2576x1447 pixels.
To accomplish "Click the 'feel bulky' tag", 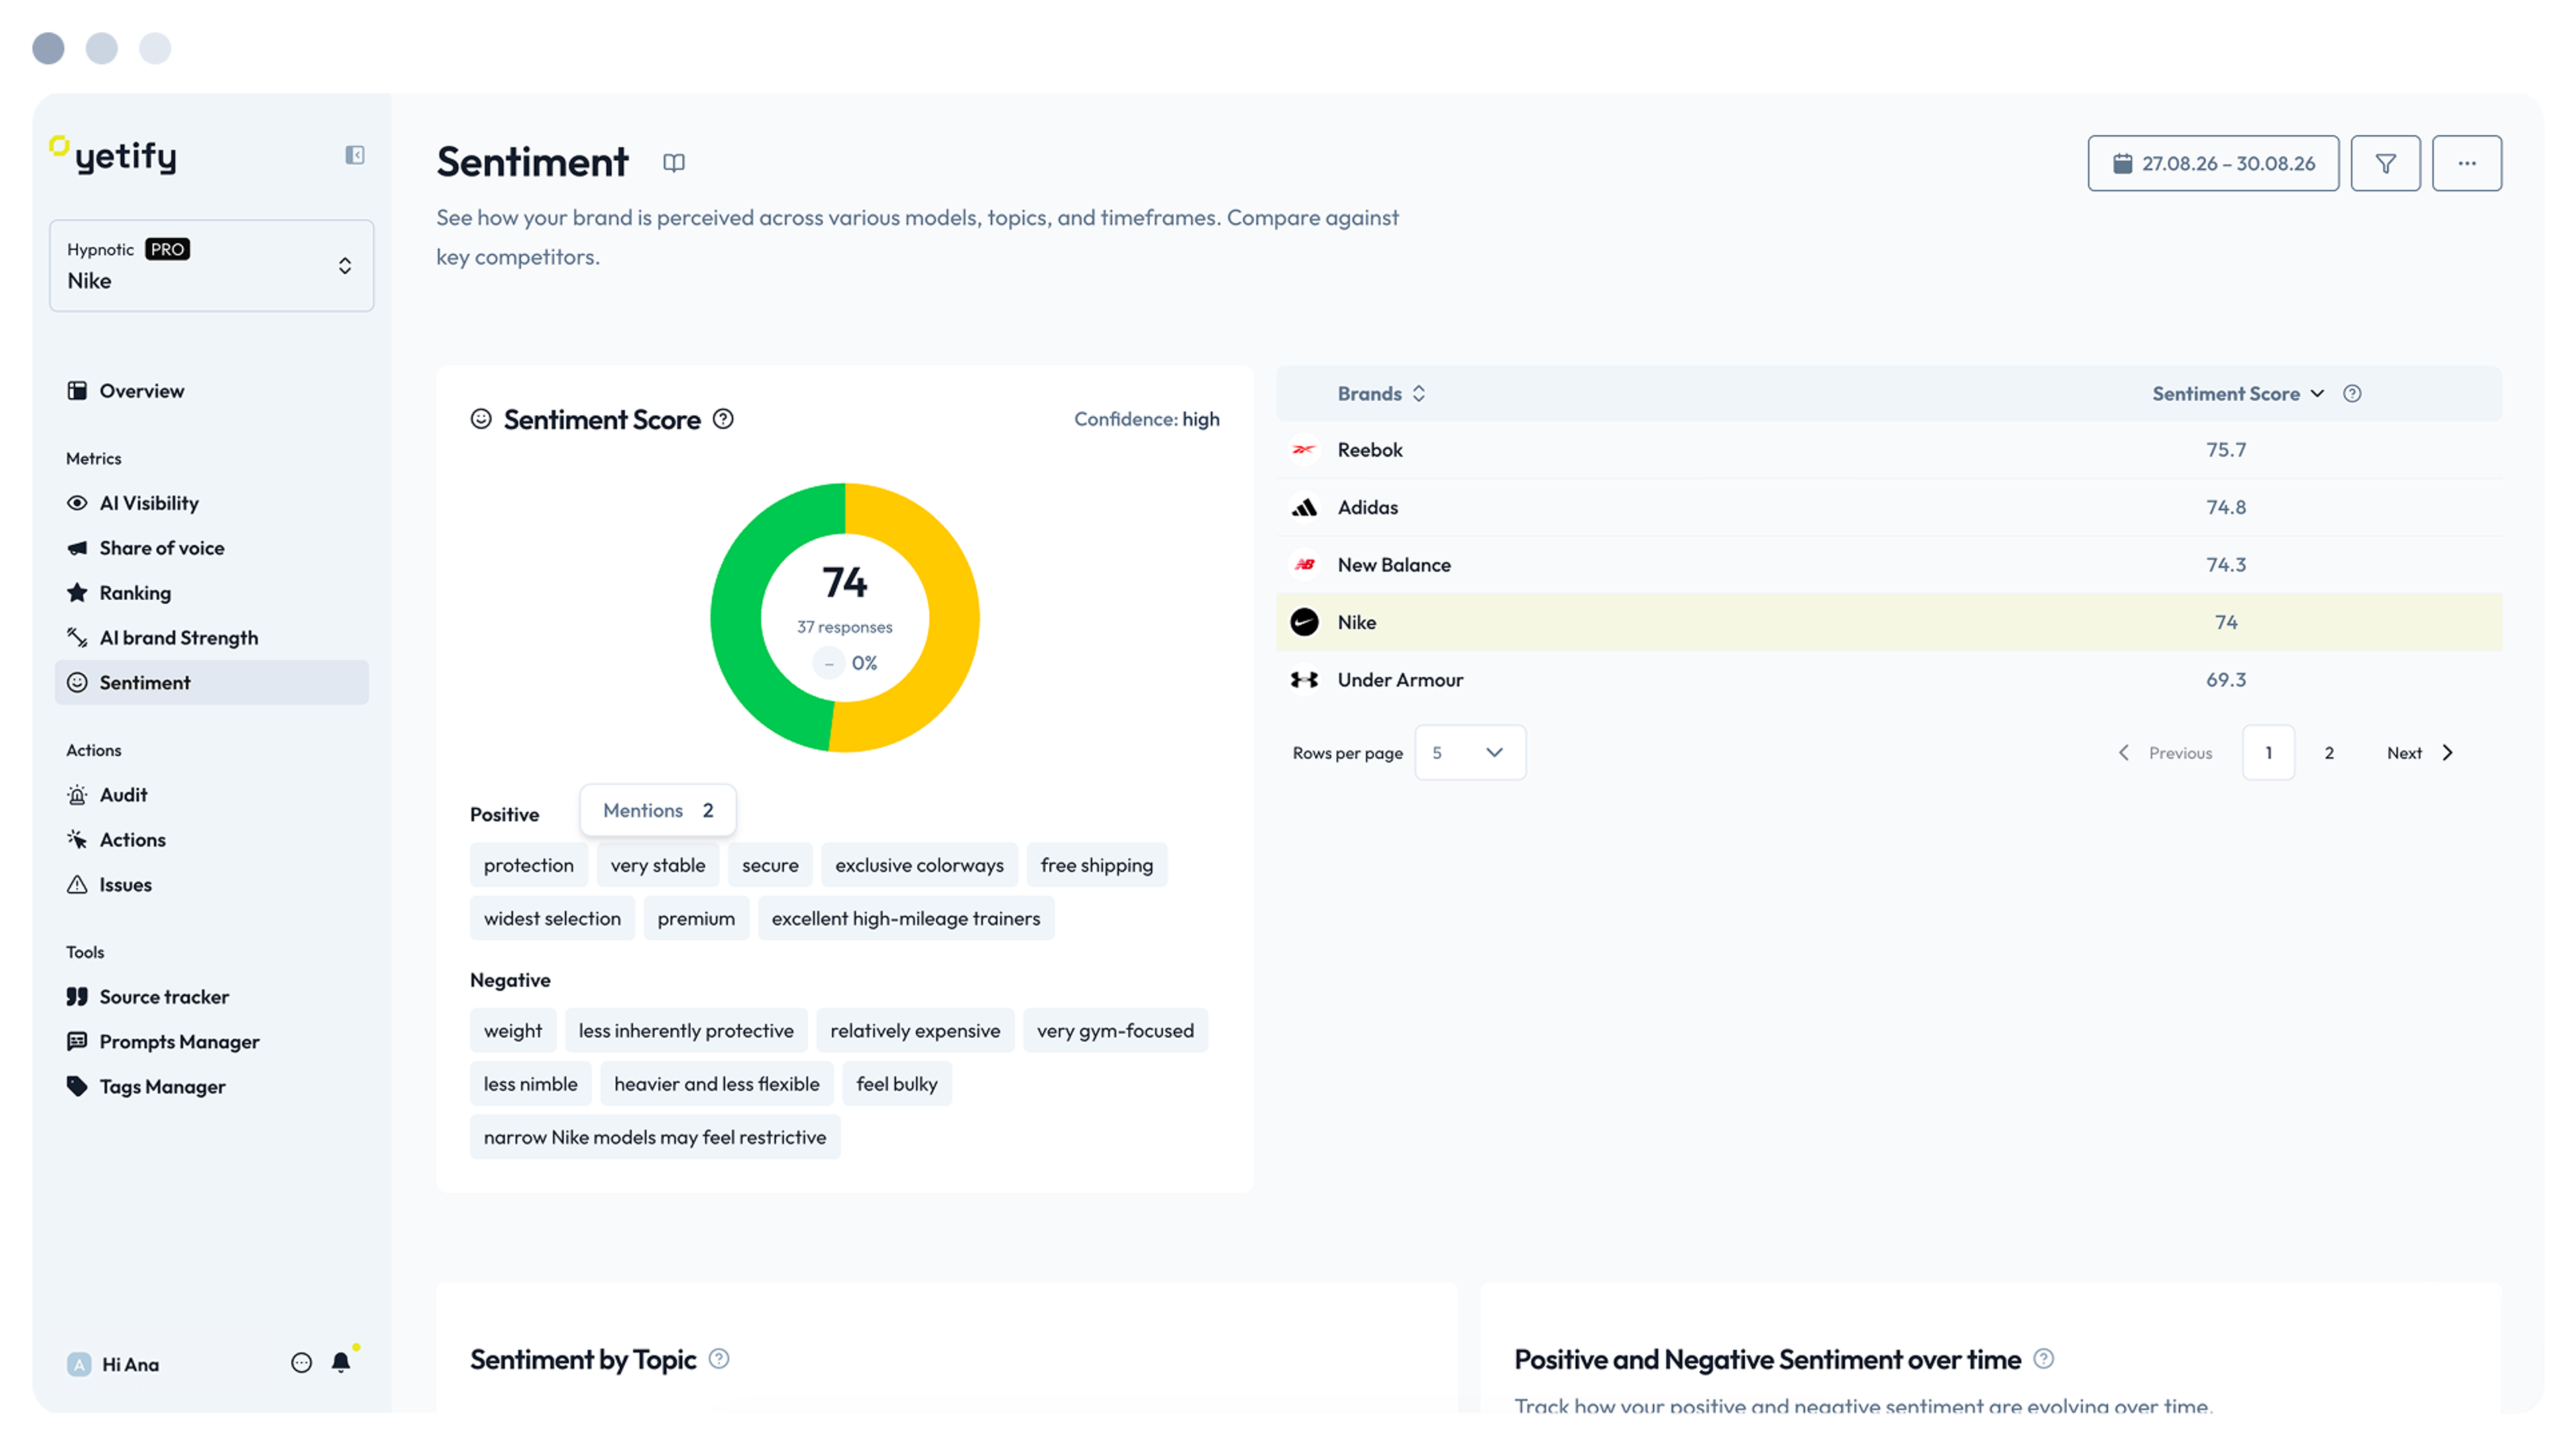I will pyautogui.click(x=897, y=1084).
